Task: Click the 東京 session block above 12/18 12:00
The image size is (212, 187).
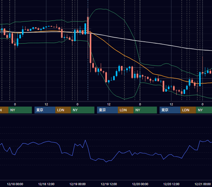Action: (45, 110)
